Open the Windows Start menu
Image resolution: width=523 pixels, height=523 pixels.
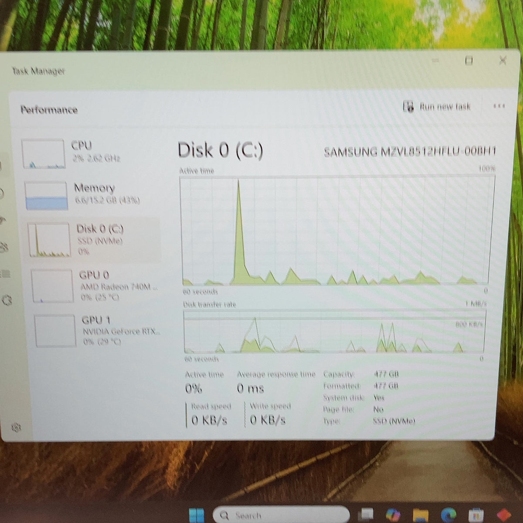tap(197, 515)
